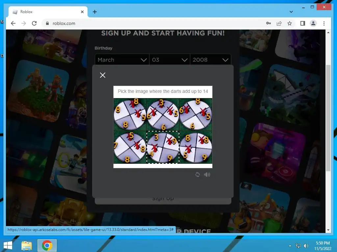Open the Chrome profile avatar
The image size is (337, 252).
pos(313,23)
